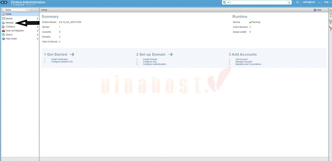Screen dimensions: 332x161
Task: Click the 'Accounts:' label in Summary
Action: coord(47,32)
